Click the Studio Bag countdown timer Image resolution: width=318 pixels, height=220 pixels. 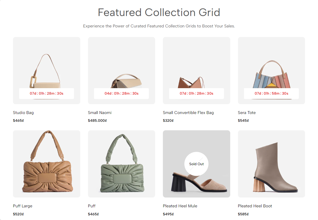tap(47, 93)
